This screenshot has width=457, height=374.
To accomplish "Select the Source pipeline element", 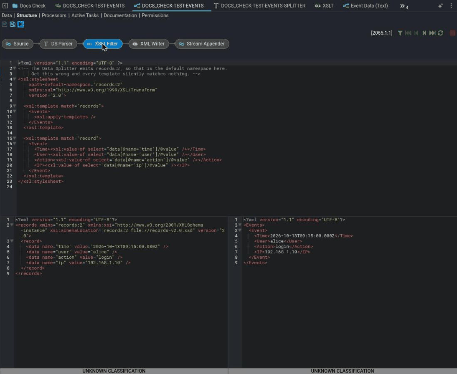I will click(18, 44).
